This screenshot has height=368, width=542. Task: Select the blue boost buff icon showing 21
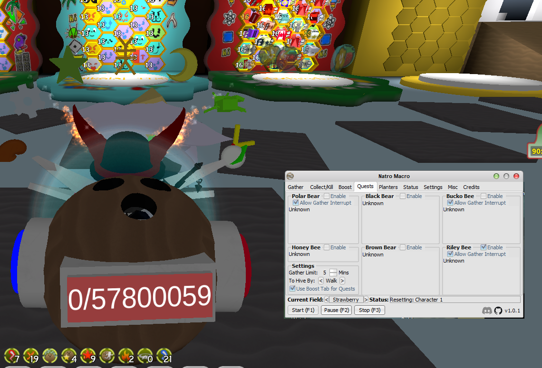coord(164,356)
